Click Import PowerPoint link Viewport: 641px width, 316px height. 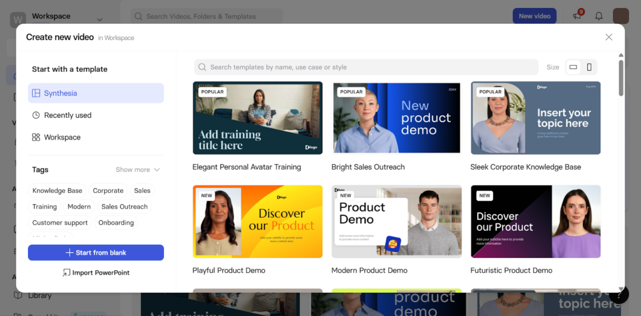96,272
